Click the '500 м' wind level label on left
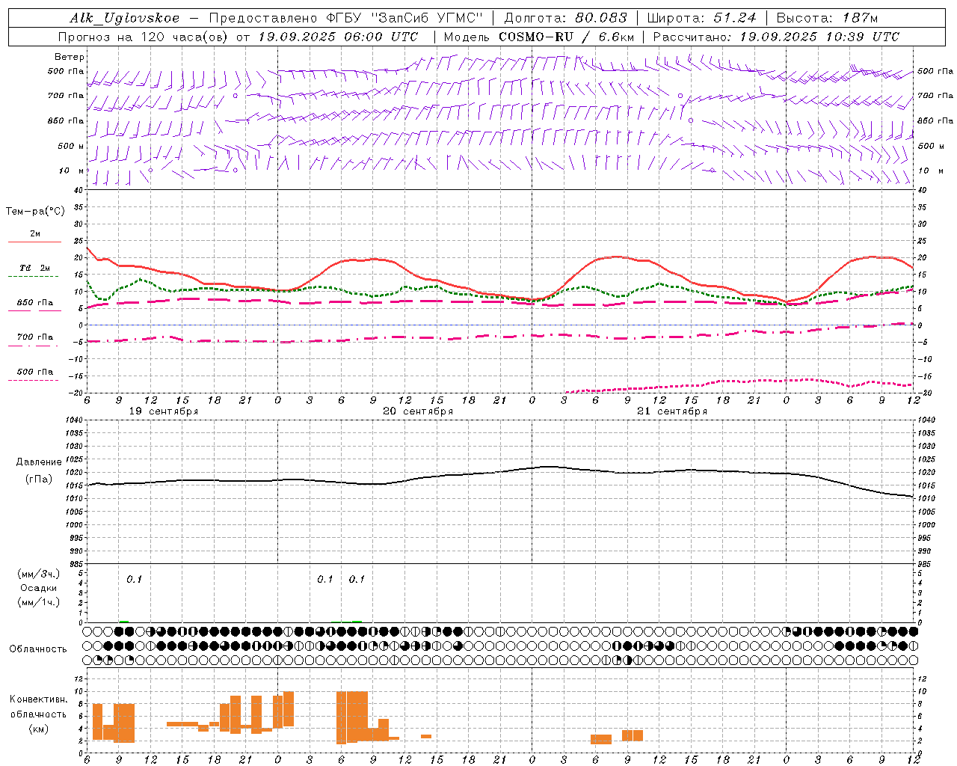Image resolution: width=957 pixels, height=766 pixels. [x=71, y=146]
